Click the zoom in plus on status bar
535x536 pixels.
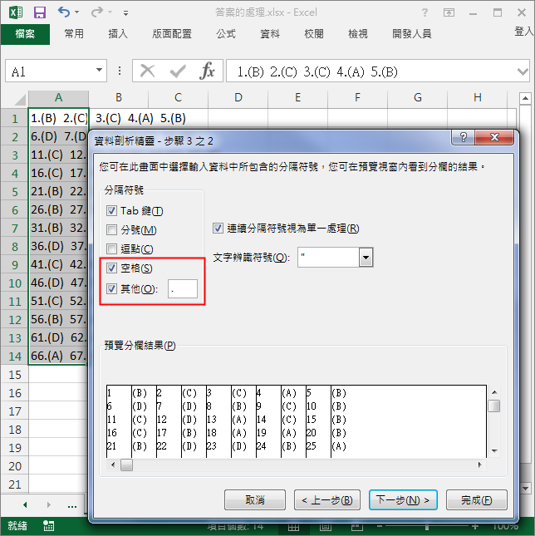(x=474, y=527)
